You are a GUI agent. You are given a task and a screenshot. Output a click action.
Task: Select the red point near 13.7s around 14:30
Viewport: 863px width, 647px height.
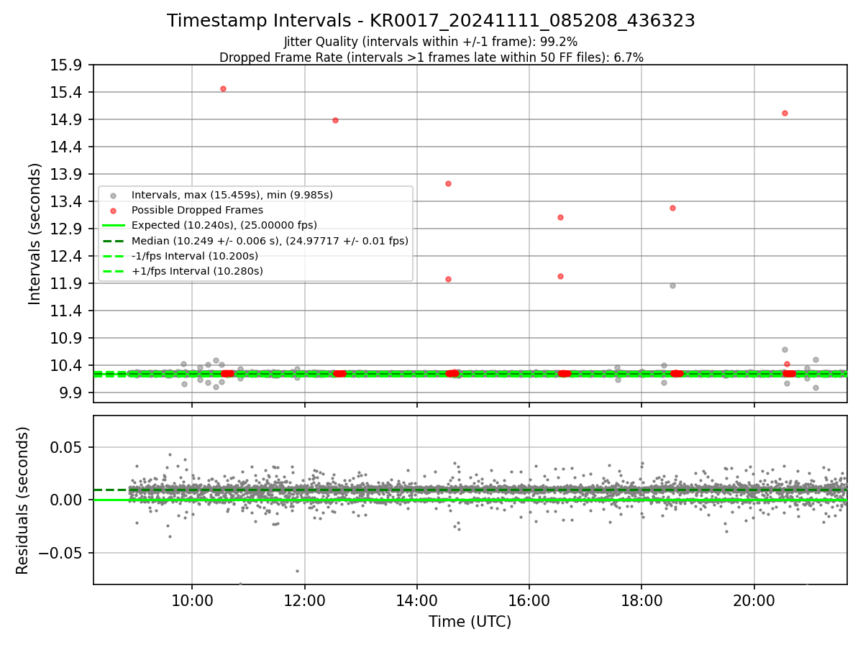point(448,183)
